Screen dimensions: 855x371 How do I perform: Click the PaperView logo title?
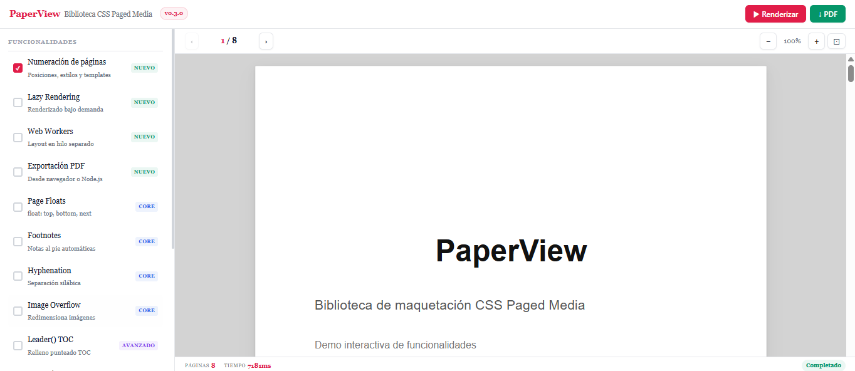coord(35,14)
